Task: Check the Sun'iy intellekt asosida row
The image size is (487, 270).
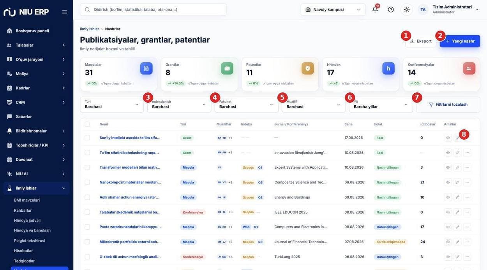Action: click(x=87, y=138)
